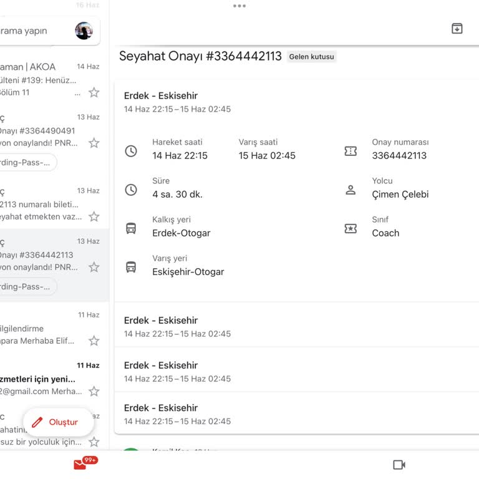
Task: Tap the star ticket icon beside Sınıf
Action: click(351, 228)
